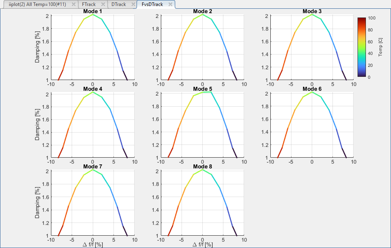Select the Mode 6 subplot area
391x248 pixels.
coord(312,125)
